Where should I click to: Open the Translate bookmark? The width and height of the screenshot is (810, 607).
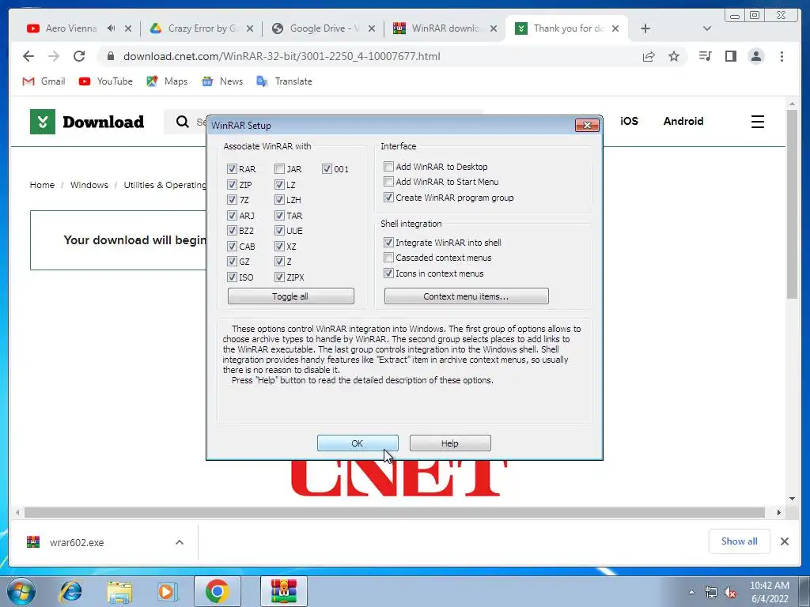click(x=284, y=81)
